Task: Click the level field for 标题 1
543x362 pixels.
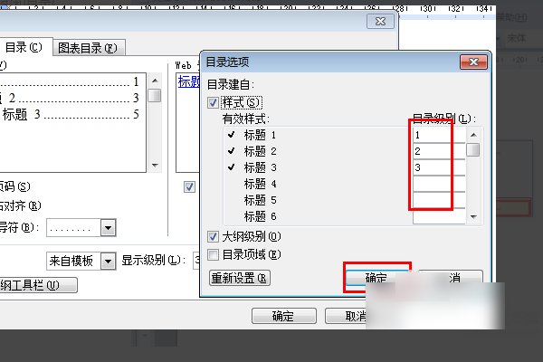Action: coord(439,135)
